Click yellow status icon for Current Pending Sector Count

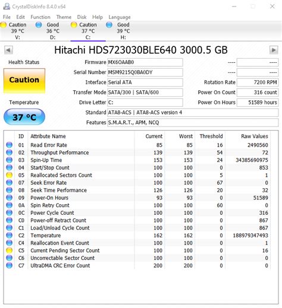pyautogui.click(x=9, y=250)
